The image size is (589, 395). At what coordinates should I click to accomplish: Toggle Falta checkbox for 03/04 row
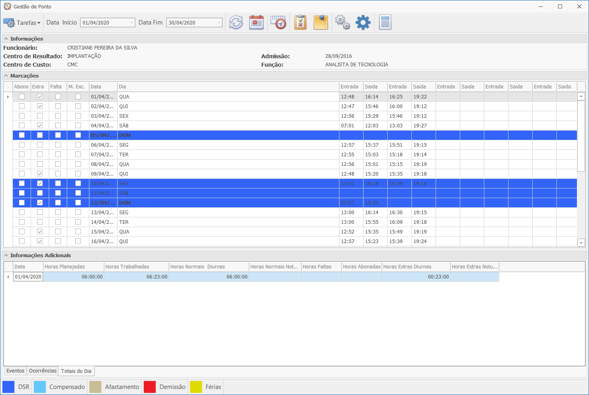click(x=58, y=116)
